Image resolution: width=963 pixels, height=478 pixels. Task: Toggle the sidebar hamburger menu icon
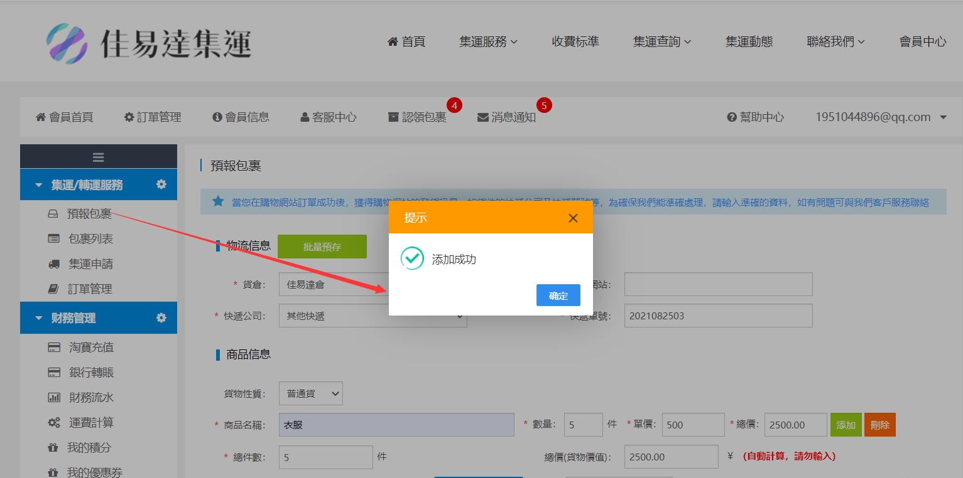[x=98, y=157]
